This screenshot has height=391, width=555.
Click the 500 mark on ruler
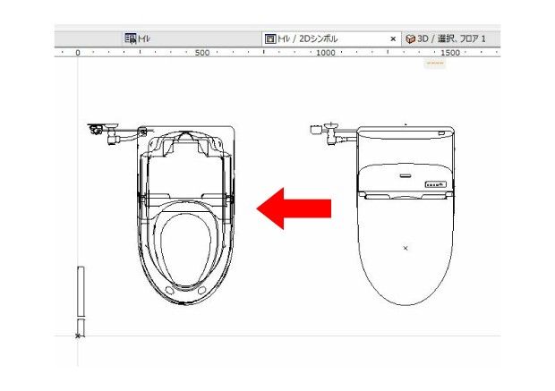pos(202,53)
